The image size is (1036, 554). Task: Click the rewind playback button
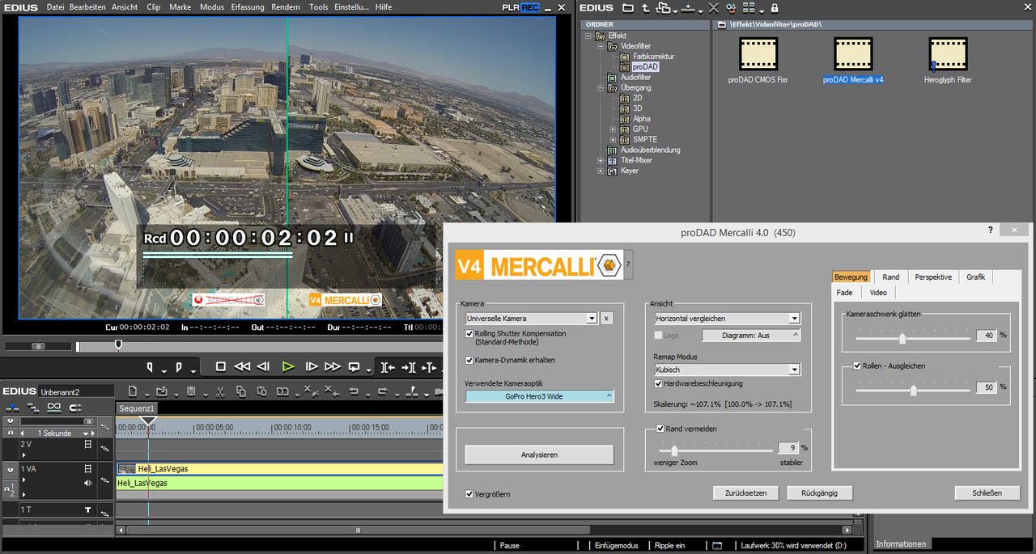(x=242, y=366)
